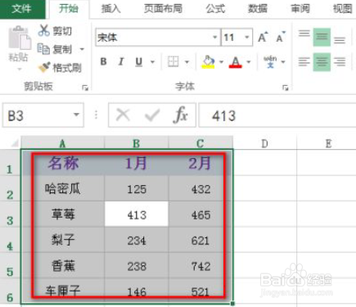
Task: Confirm entry with checkmark icon
Action: 152,115
